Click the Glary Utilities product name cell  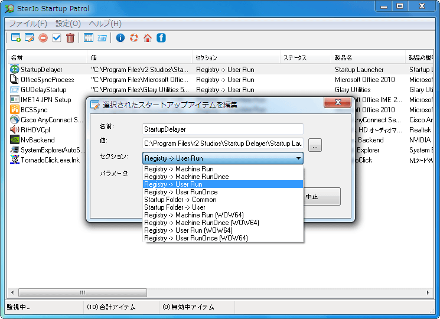[x=353, y=90]
